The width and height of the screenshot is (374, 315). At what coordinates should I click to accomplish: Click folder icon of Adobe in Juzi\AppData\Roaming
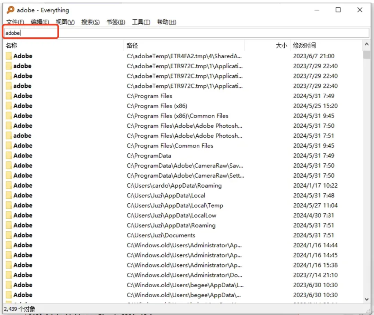point(9,225)
